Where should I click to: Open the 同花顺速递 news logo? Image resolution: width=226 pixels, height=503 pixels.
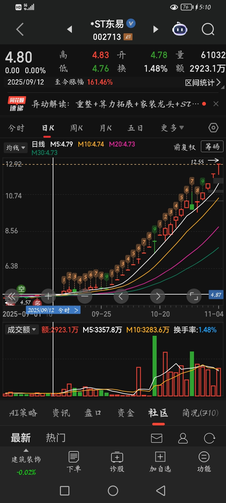pos(17,104)
